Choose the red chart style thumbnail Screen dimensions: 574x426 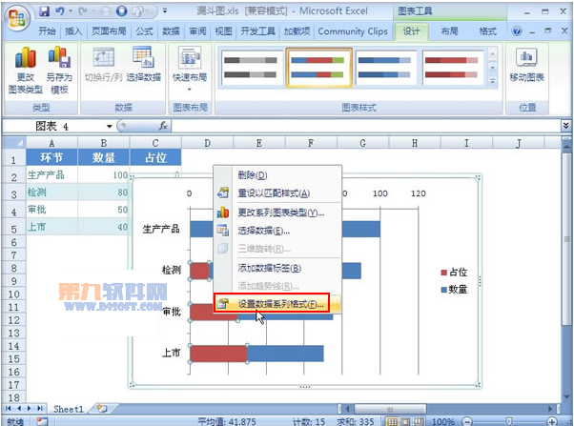(451, 68)
